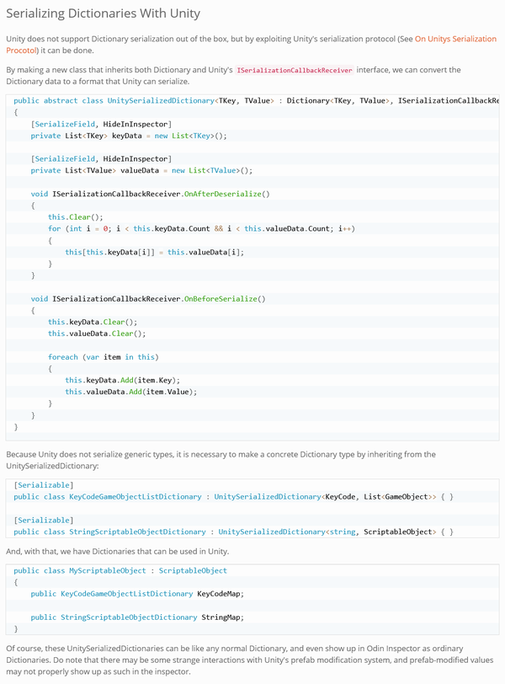Click the KeyCodeMap field line
505x684 pixels.
(x=137, y=594)
